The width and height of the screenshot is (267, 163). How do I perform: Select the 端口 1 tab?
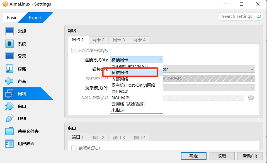78,137
